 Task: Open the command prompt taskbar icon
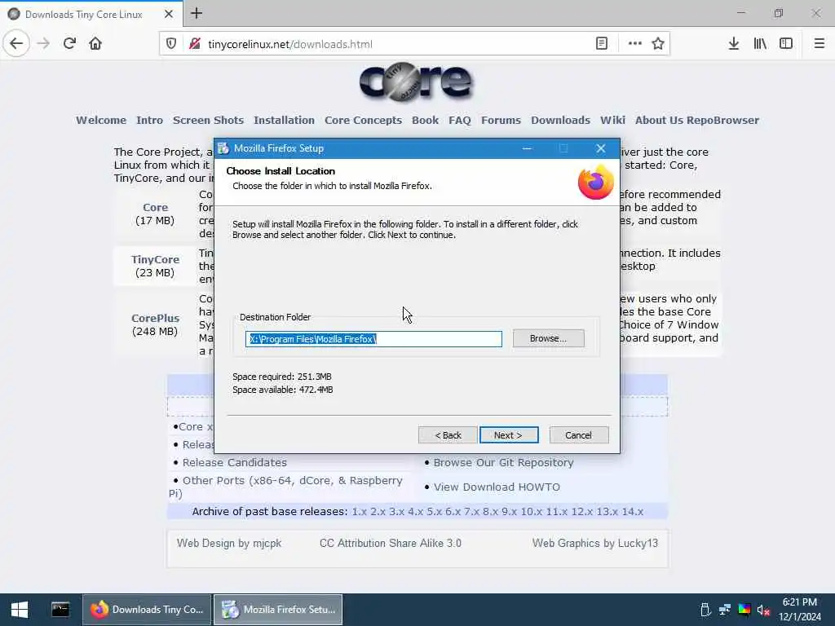pos(60,610)
